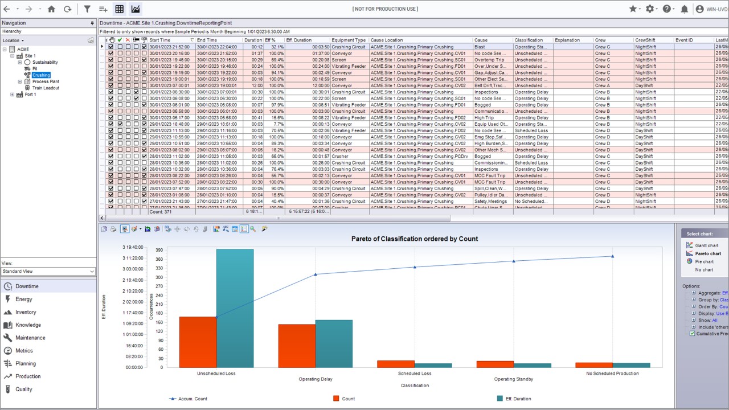Refresh using the reload icon
The image size is (729, 410).
[67, 9]
